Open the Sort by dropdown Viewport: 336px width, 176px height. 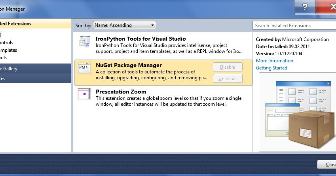(x=124, y=25)
